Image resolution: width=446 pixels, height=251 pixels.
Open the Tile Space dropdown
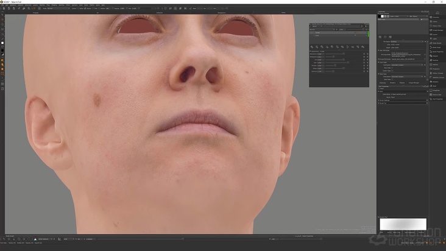click(407, 42)
